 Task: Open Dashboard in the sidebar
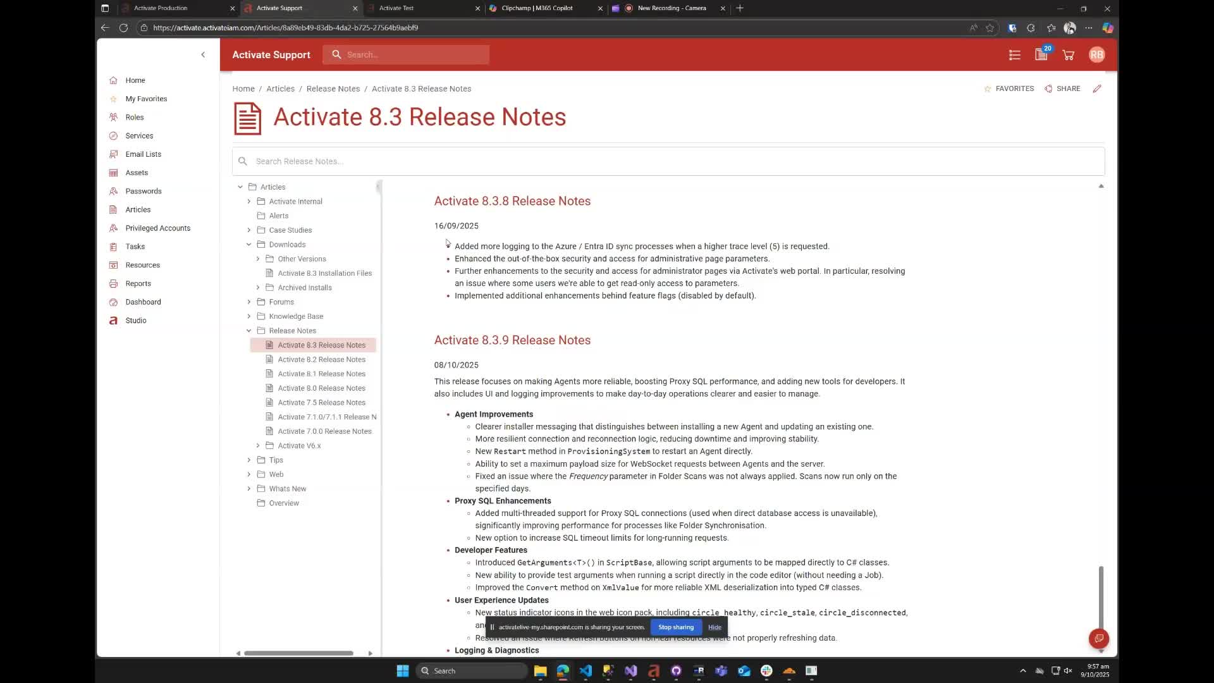(143, 302)
